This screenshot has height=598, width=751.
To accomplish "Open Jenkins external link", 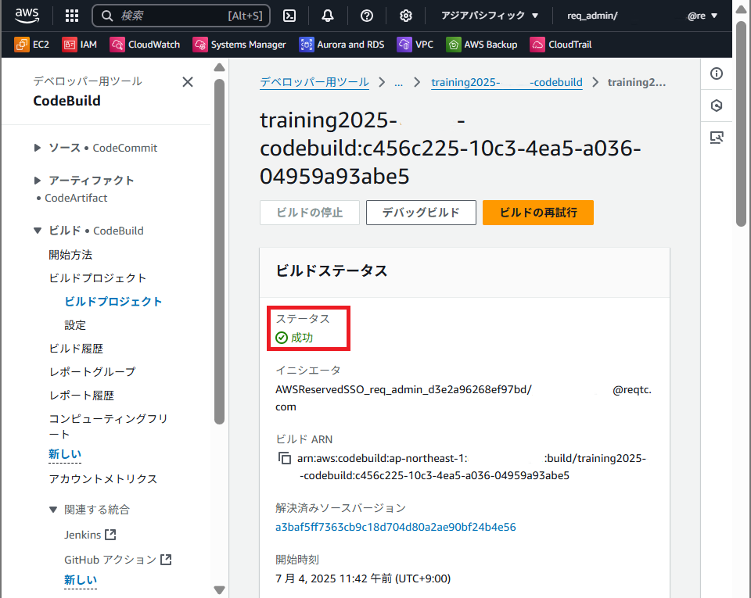I will [x=90, y=535].
